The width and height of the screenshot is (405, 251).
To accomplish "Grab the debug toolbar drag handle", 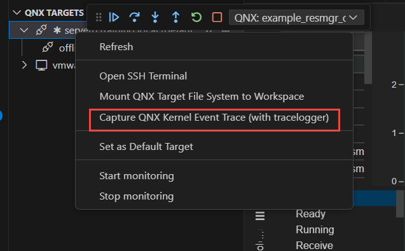I will [x=99, y=17].
